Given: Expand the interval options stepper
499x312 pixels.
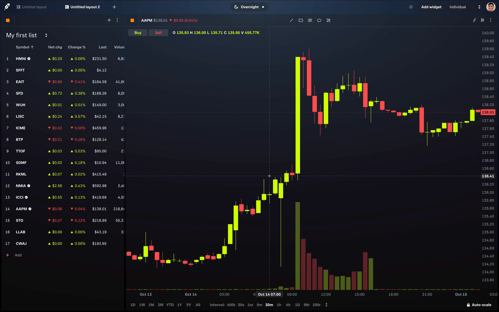Looking at the screenshot, I should click(326, 305).
